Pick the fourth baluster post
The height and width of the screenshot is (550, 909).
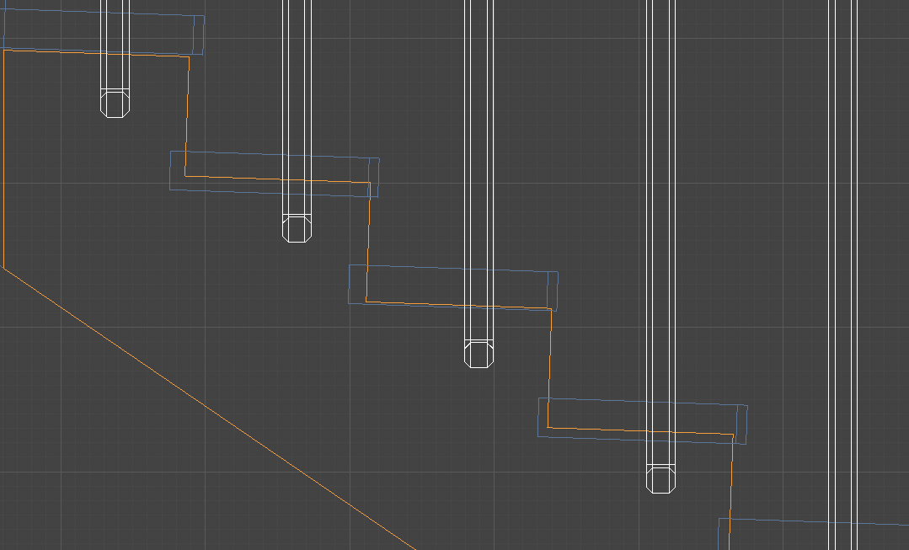660,253
